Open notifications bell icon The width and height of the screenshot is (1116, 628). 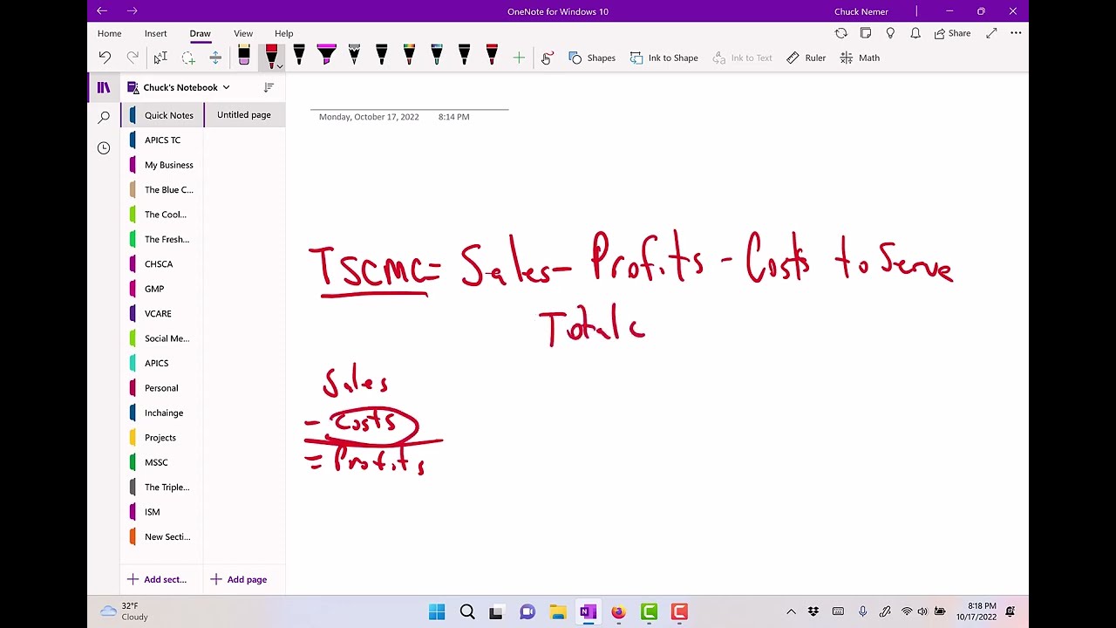(x=915, y=33)
